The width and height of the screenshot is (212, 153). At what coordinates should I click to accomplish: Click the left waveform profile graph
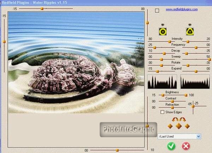163,82
